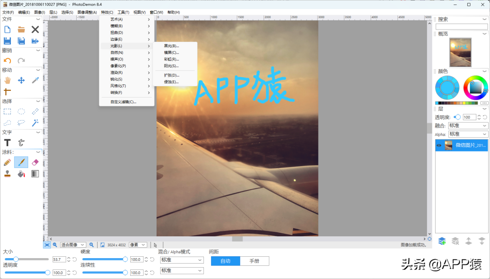Open 自定义滤镜(C)... menu entry
Viewport: 490px width, 279px height.
click(x=123, y=102)
